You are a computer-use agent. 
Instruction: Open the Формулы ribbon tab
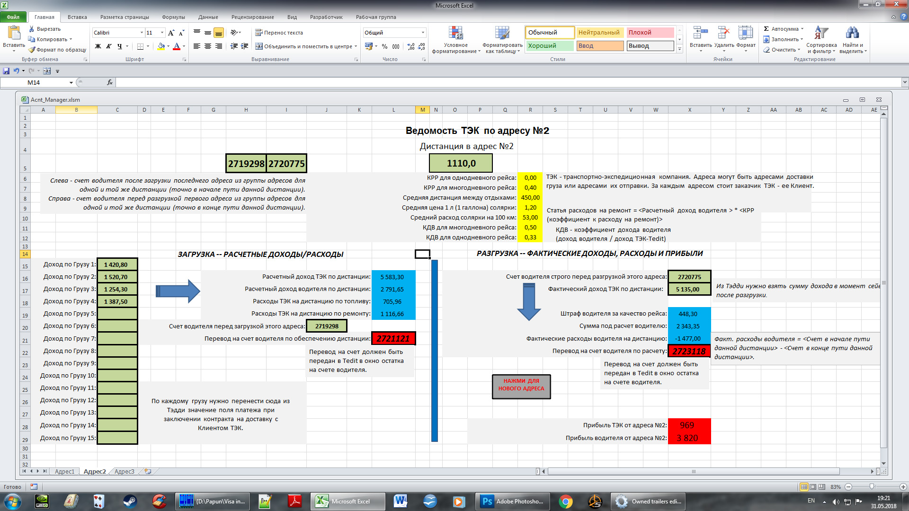pos(173,17)
